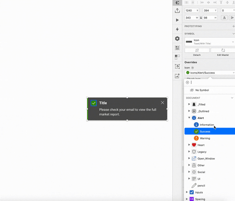Collapse the SYMBOL section chevron
The image size is (235, 201).
[234, 34]
